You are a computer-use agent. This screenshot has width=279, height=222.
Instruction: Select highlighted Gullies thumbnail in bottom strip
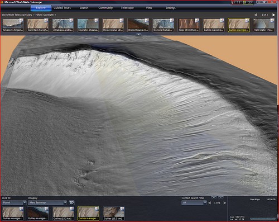tap(88, 214)
